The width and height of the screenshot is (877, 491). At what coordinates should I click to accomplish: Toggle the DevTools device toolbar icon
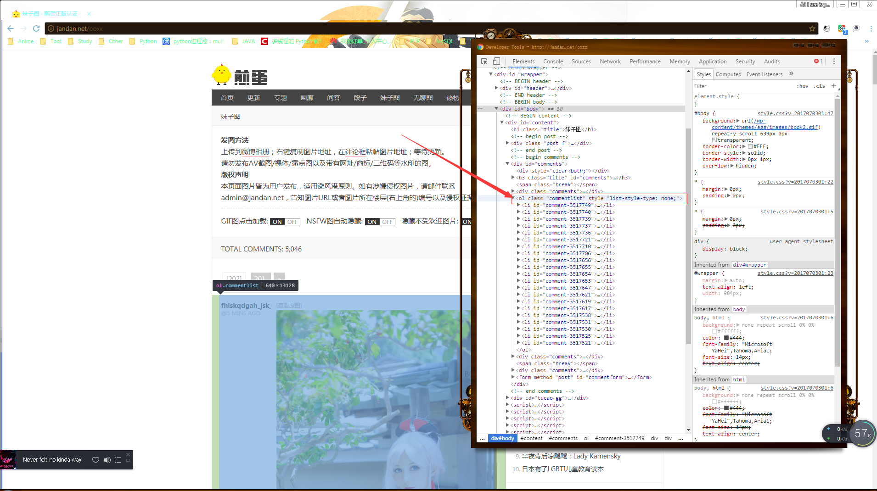pyautogui.click(x=496, y=61)
